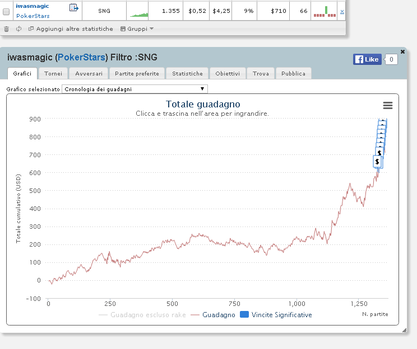Close the iwasmagic chart panel
This screenshot has width=417, height=349.
point(402,52)
